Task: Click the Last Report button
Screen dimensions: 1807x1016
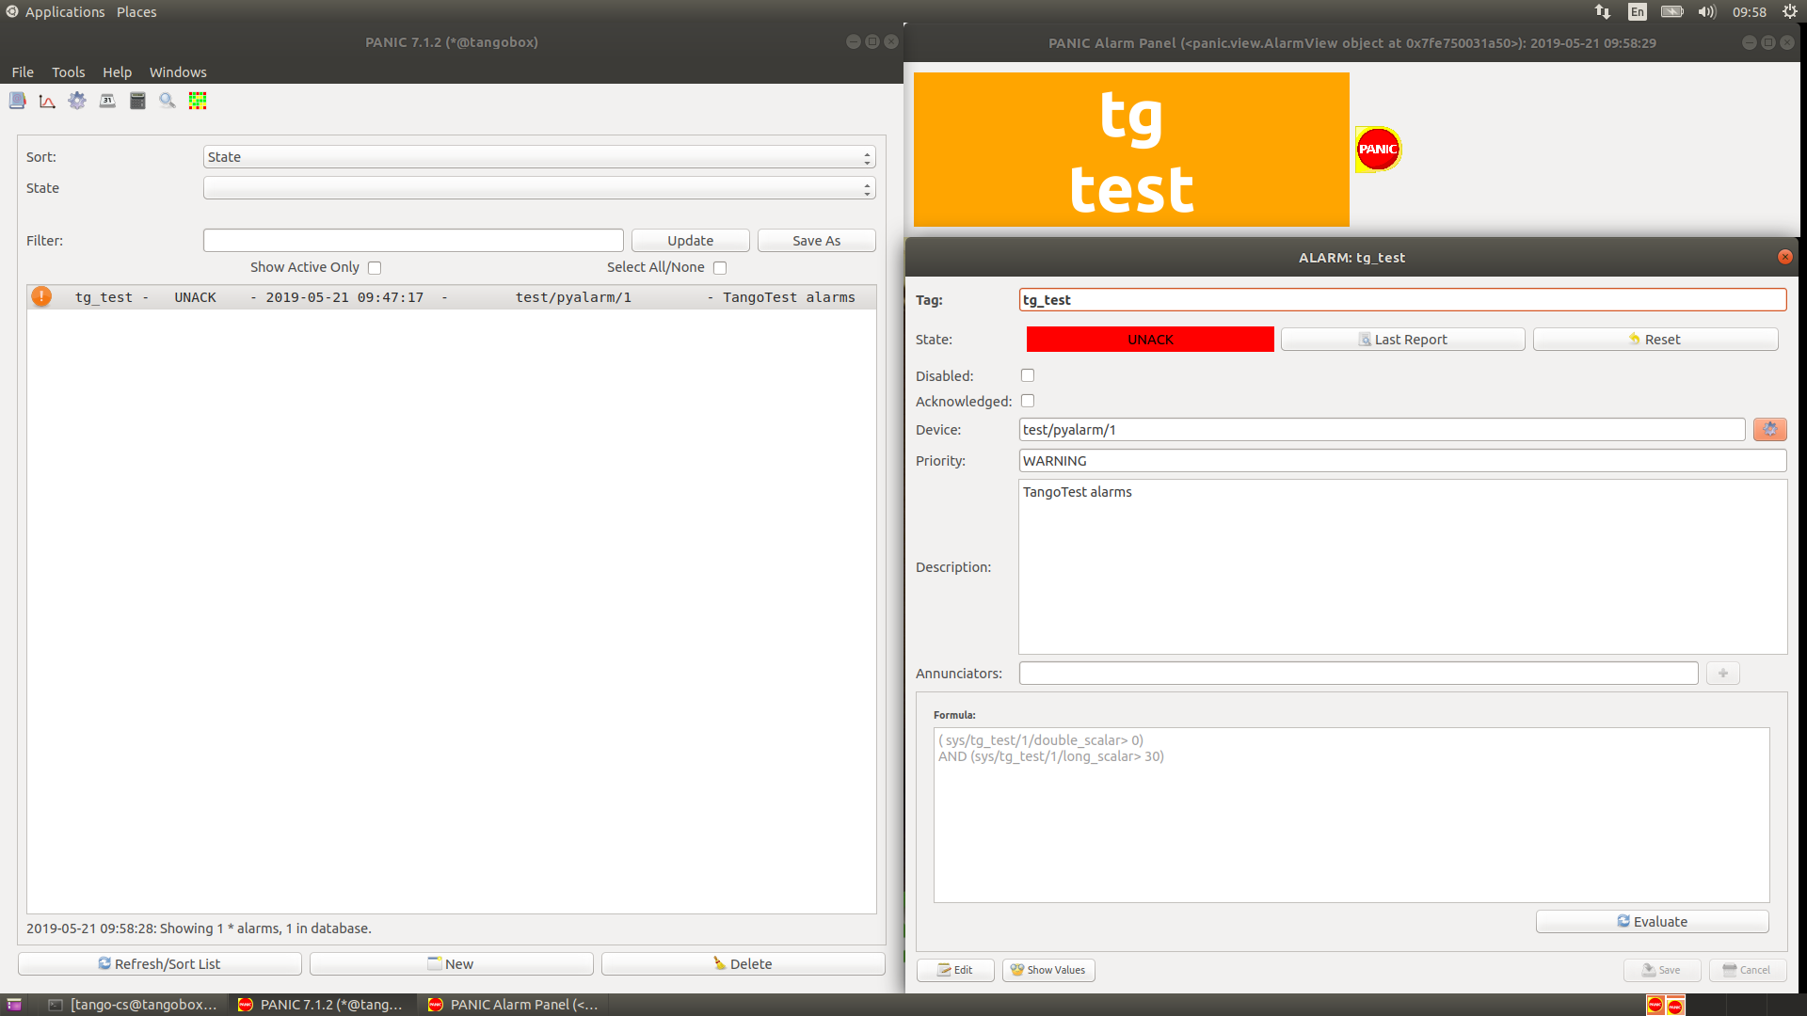Action: [x=1402, y=340]
